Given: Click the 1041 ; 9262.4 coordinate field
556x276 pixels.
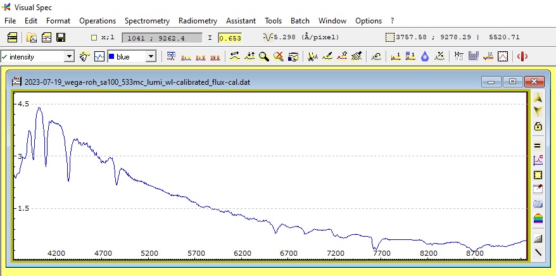Looking at the screenshot, I should point(162,38).
